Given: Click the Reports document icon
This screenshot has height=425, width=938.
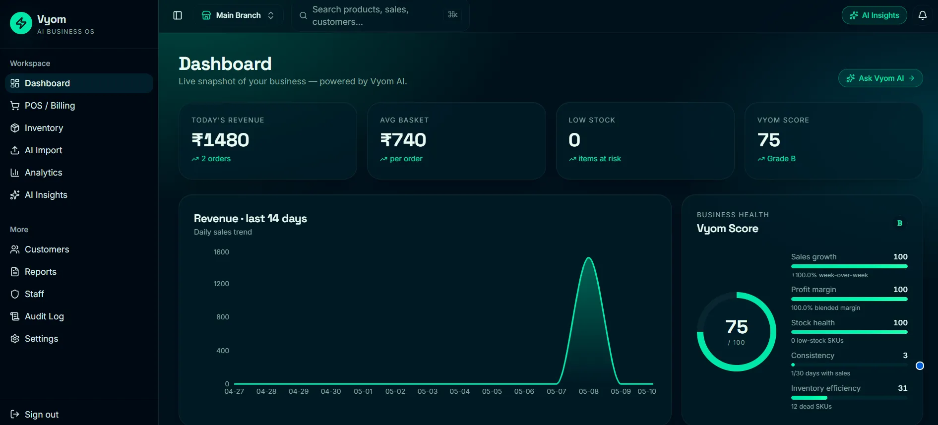Looking at the screenshot, I should click(15, 272).
